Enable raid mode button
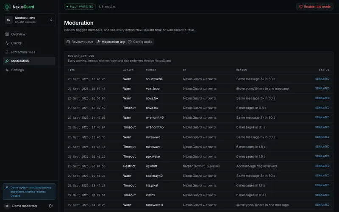The height and width of the screenshot is (212, 339). pos(314,7)
